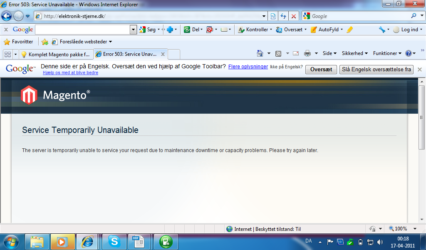The width and height of the screenshot is (426, 250).
Task: Open Windows Media Player from the taskbar
Action: click(x=62, y=242)
